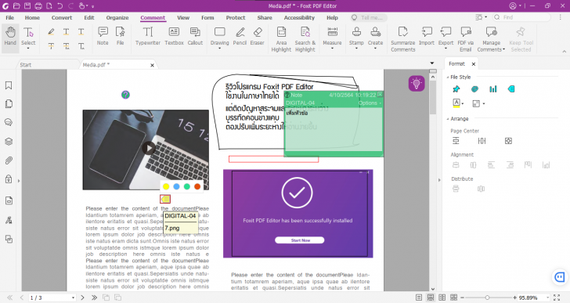Select the Highlight text markup tool
The height and width of the screenshot is (303, 570).
click(x=51, y=32)
